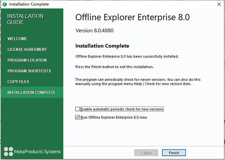
Task: Click the INSTALLATION GUIDE heading
Action: pyautogui.click(x=25, y=19)
